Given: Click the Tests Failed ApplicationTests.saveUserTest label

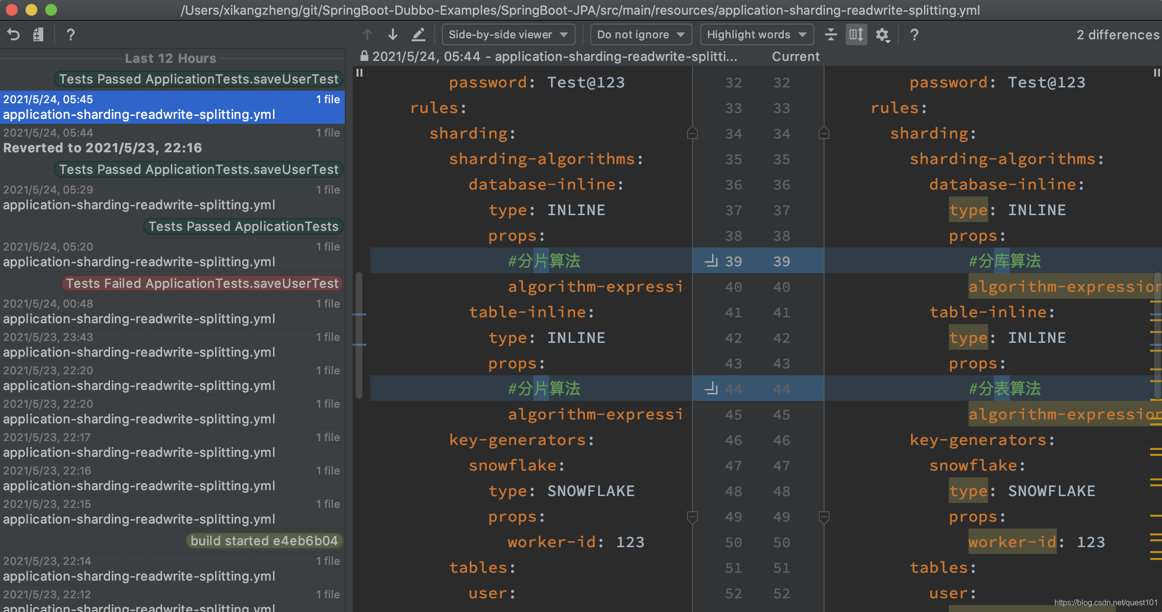Looking at the screenshot, I should coord(202,283).
